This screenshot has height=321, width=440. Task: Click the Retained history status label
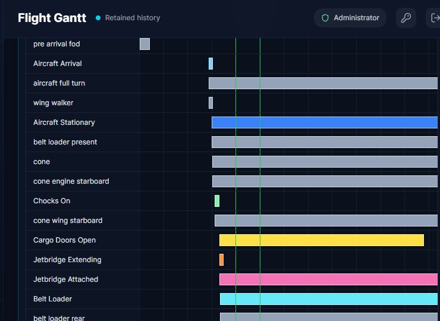[x=133, y=18]
